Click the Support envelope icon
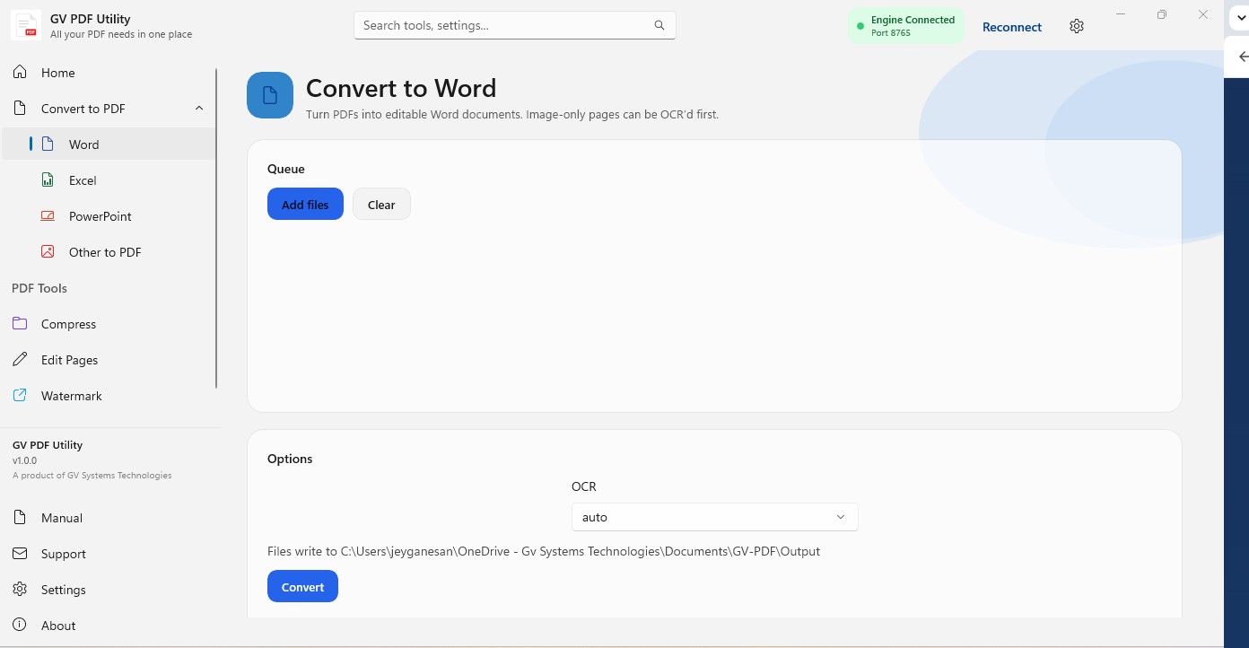 click(20, 553)
